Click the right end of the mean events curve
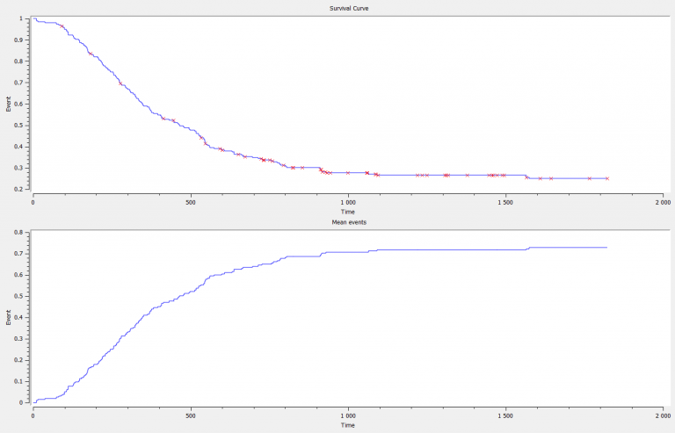 (x=606, y=248)
